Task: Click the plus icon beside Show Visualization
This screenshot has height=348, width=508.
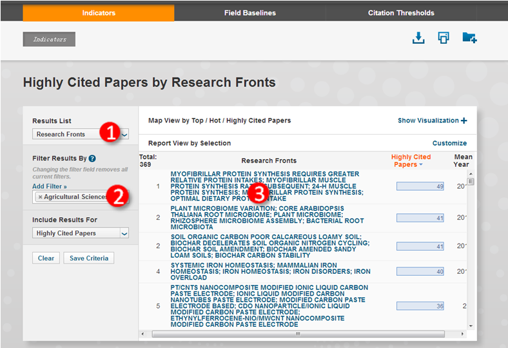Action: 464,121
